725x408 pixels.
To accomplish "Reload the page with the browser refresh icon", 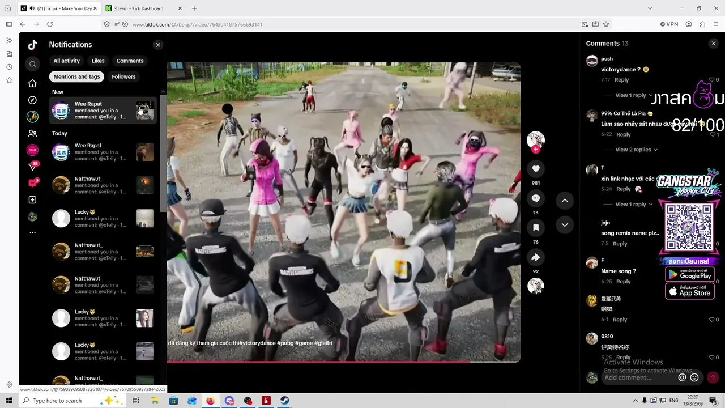I will click(x=50, y=24).
